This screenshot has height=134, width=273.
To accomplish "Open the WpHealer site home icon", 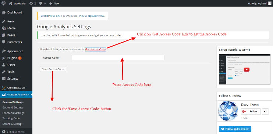I will (x=11, y=3).
